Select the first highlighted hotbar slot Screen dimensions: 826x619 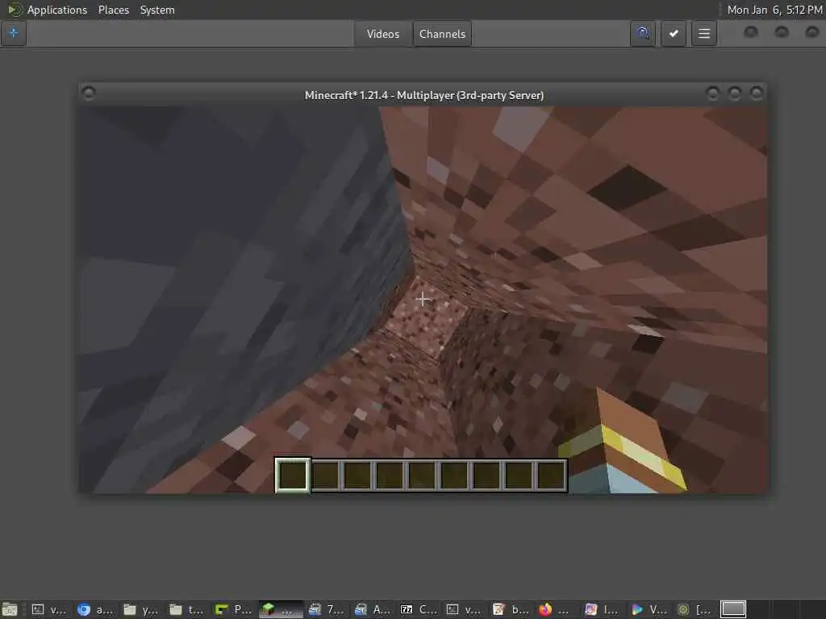tap(292, 475)
